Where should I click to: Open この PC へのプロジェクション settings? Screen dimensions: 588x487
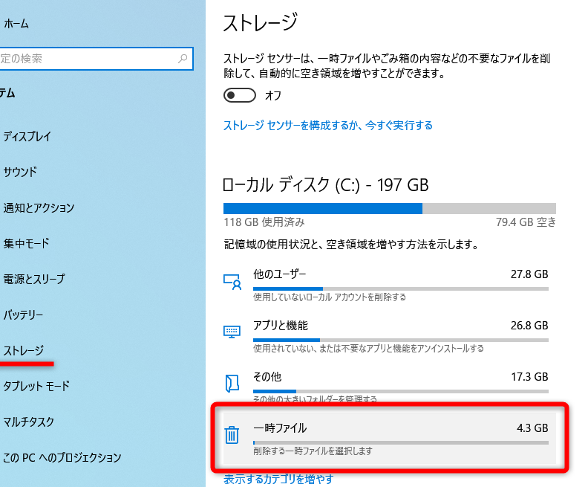(x=62, y=458)
